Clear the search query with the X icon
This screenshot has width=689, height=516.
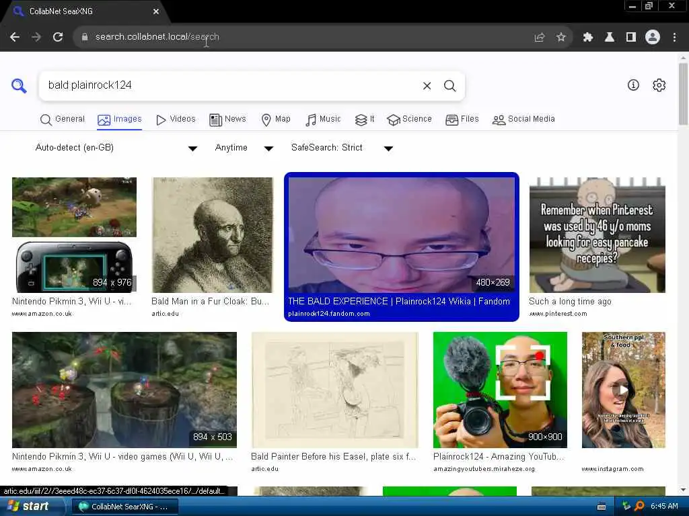427,85
